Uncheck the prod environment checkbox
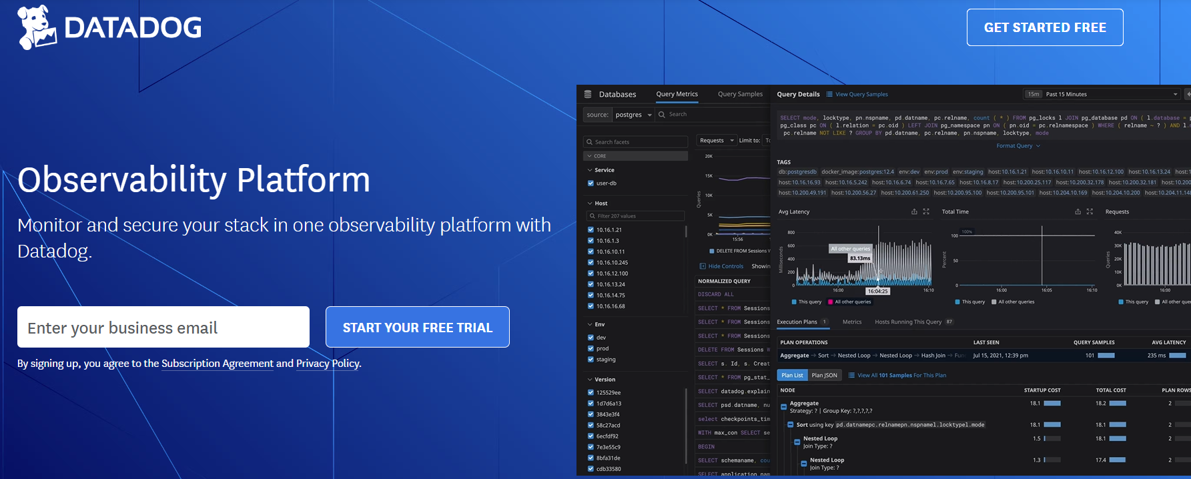Screen dimensions: 1191x479 (x=590, y=348)
